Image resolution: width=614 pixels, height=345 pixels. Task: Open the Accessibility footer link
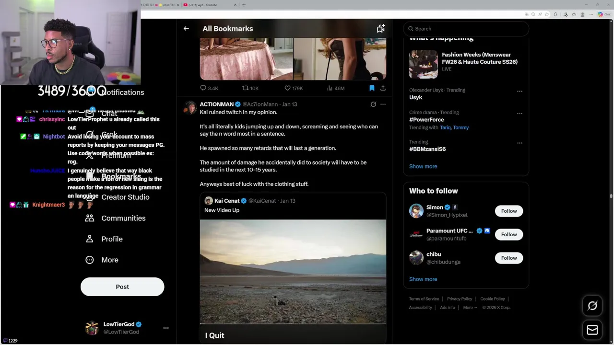[420, 308]
